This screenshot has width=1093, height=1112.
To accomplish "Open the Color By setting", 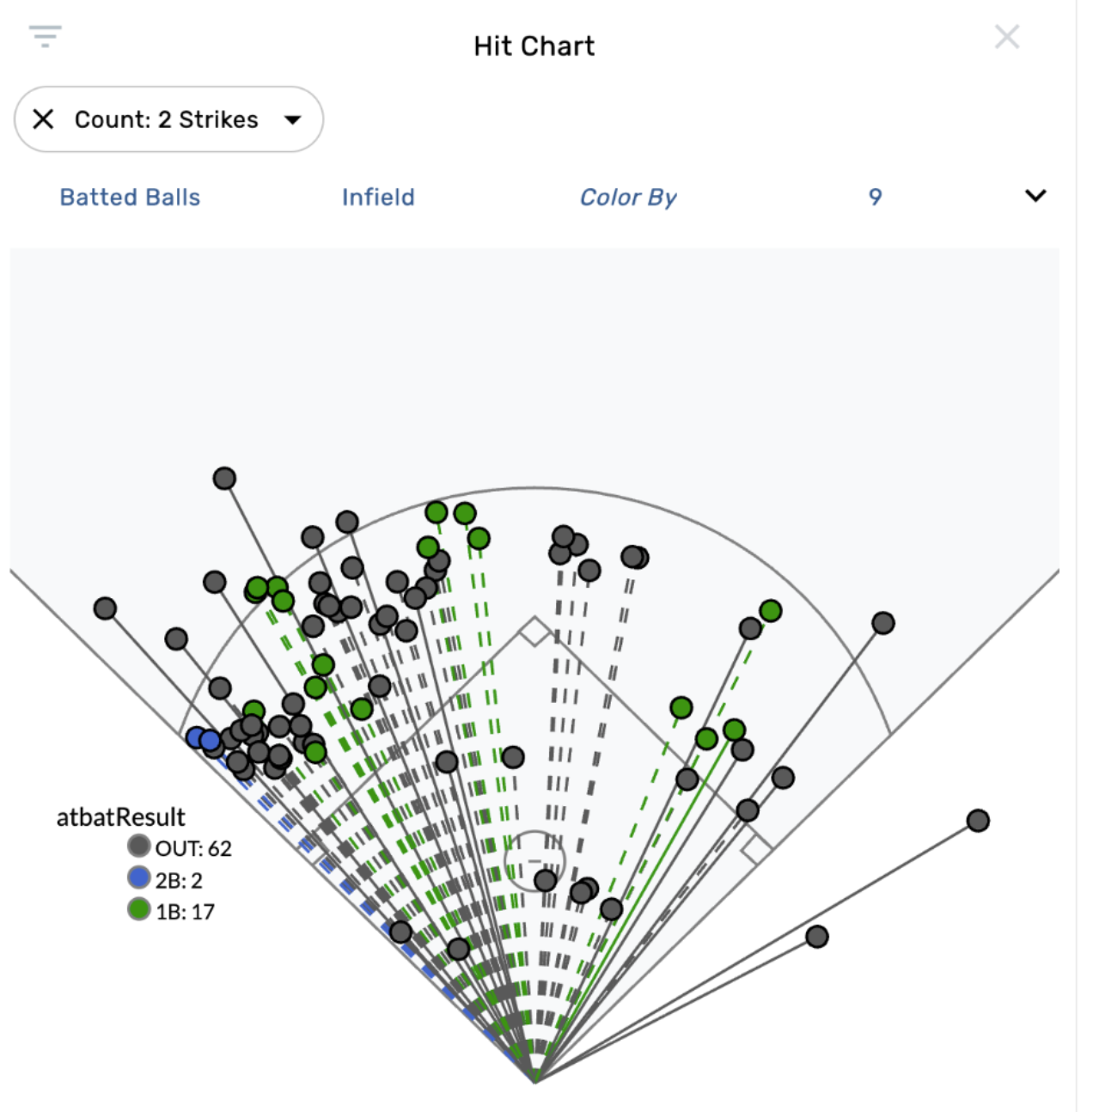I will 628,198.
